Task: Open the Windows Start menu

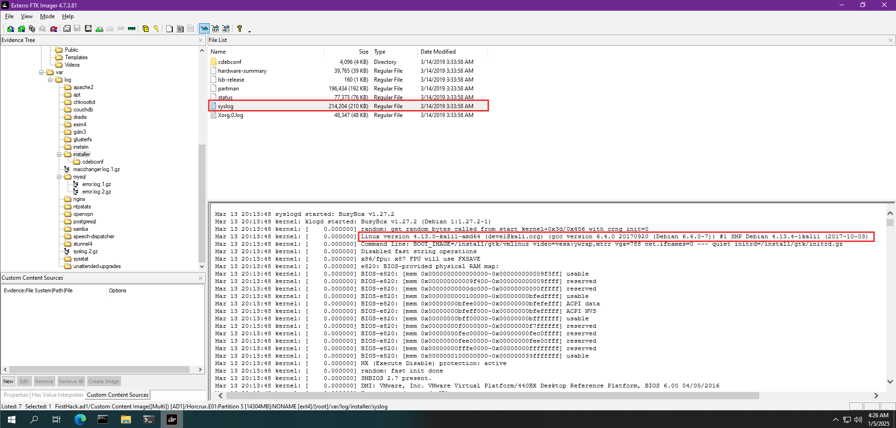Action: click(x=12, y=419)
